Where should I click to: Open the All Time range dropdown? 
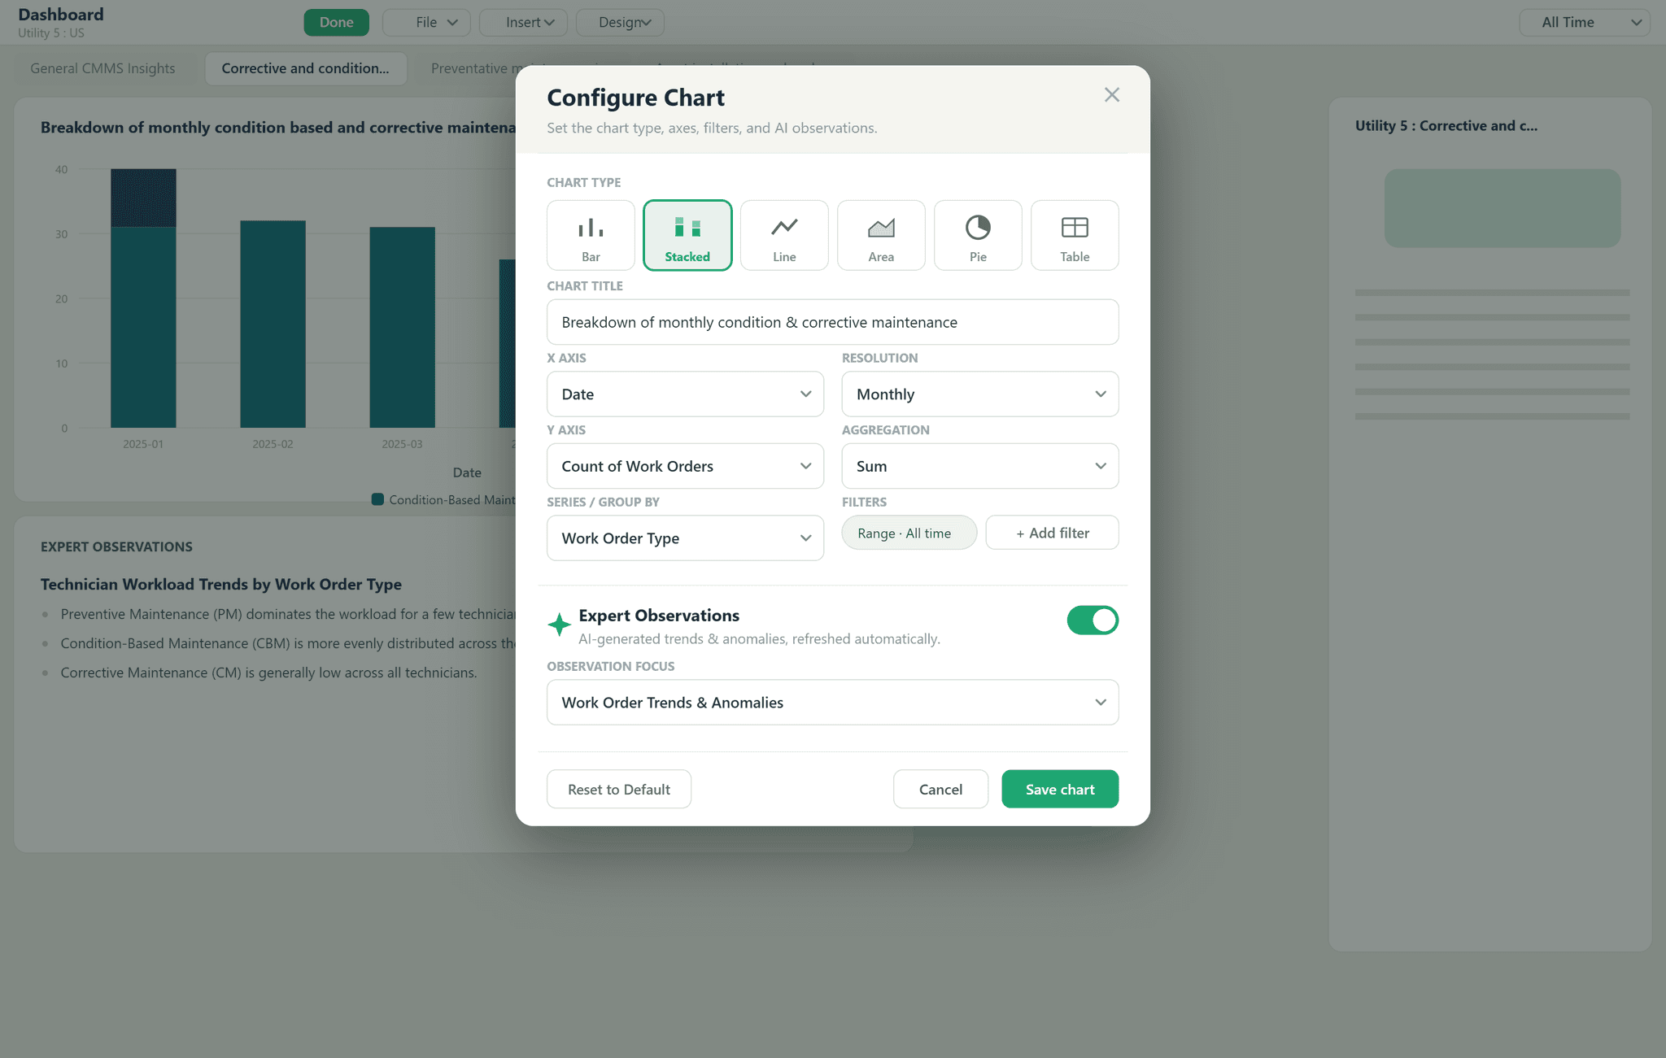coord(1584,23)
